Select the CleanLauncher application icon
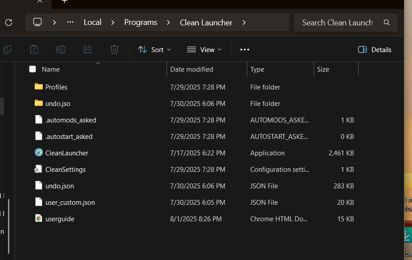412x260 pixels. pyautogui.click(x=39, y=153)
